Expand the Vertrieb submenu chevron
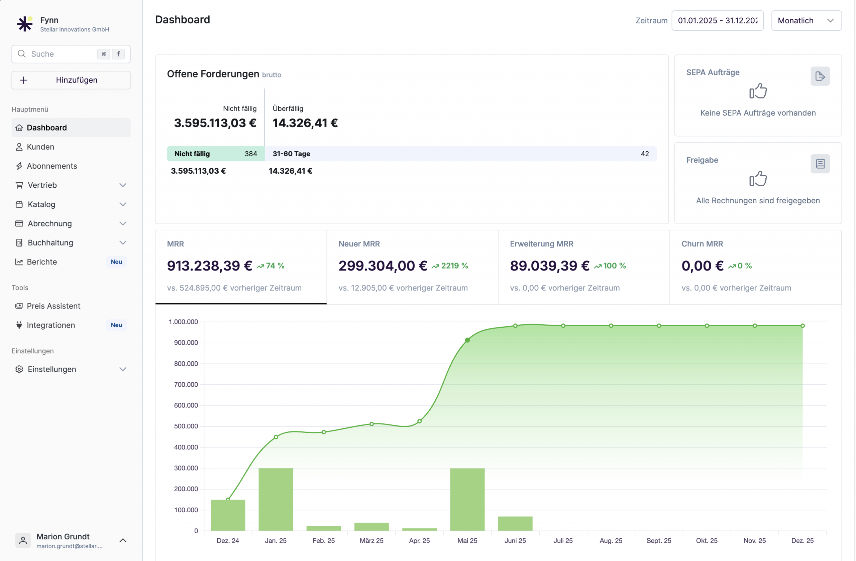The image size is (856, 561). 123,185
